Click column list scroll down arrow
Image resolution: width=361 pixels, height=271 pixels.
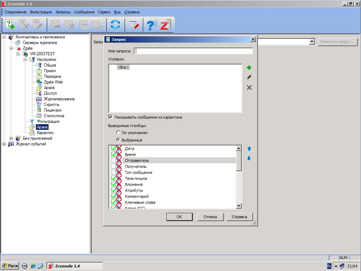[x=239, y=206]
